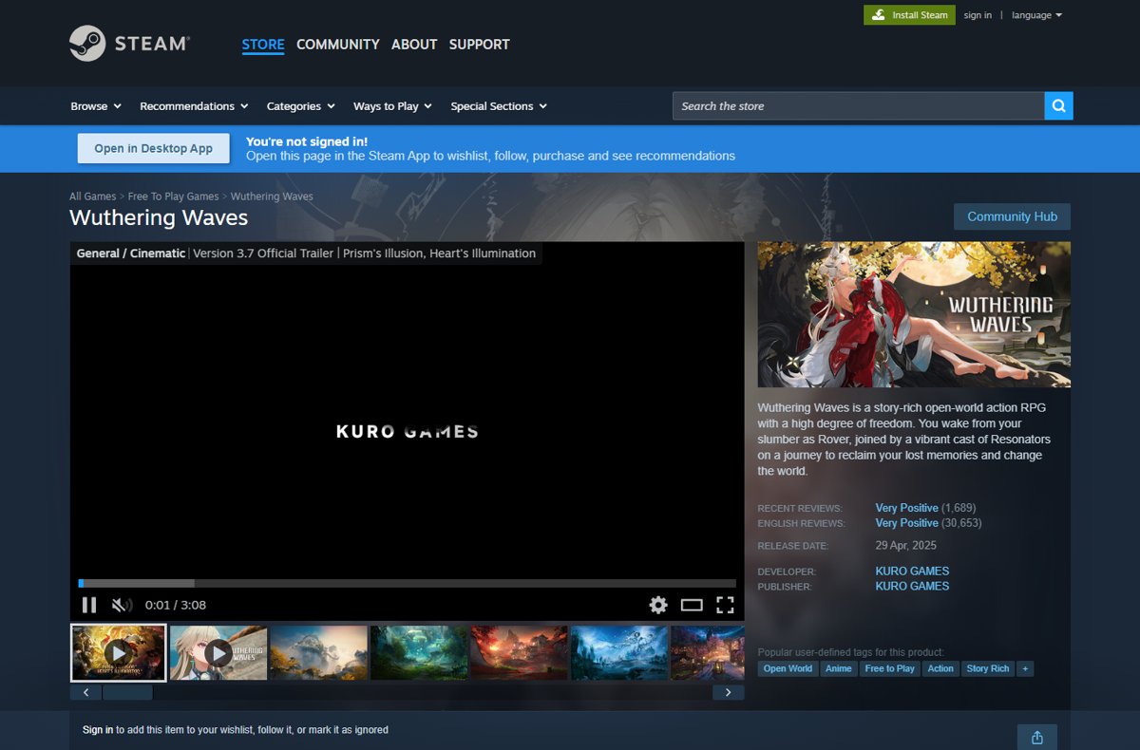This screenshot has width=1140, height=750.
Task: Click the 29 Apr, 2025 release date
Action: (905, 546)
